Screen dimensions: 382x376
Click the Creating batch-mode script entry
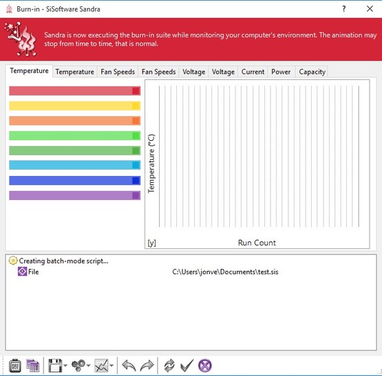pyautogui.click(x=63, y=261)
